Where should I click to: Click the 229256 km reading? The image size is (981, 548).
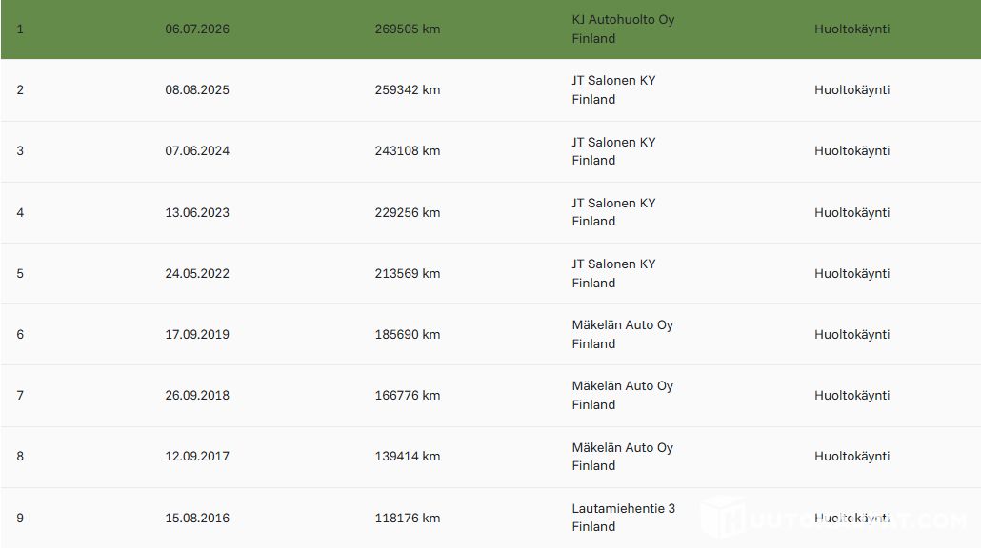(408, 212)
